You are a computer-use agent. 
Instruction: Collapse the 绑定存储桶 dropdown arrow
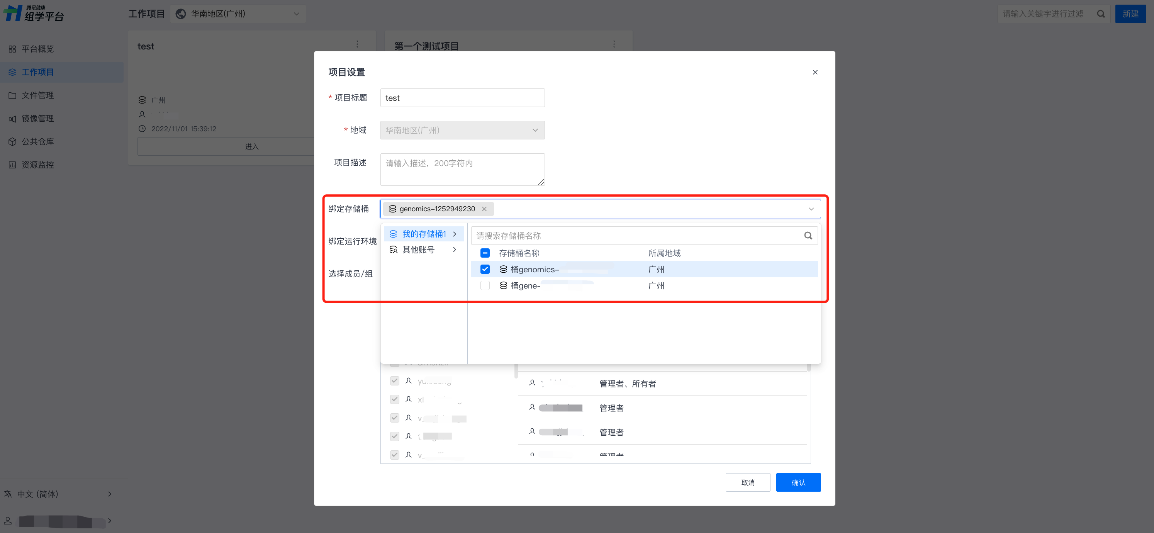811,209
